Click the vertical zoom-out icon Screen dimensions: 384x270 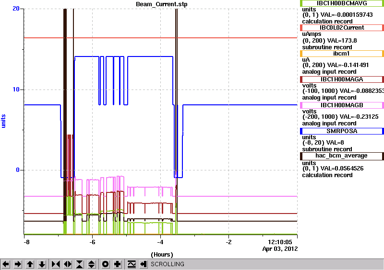coord(92,264)
